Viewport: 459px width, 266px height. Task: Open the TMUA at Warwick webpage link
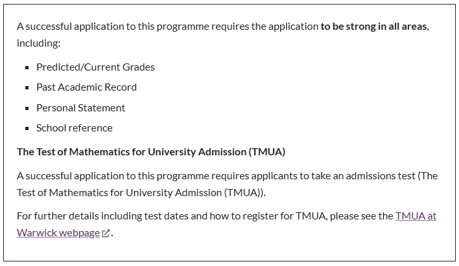click(x=416, y=216)
